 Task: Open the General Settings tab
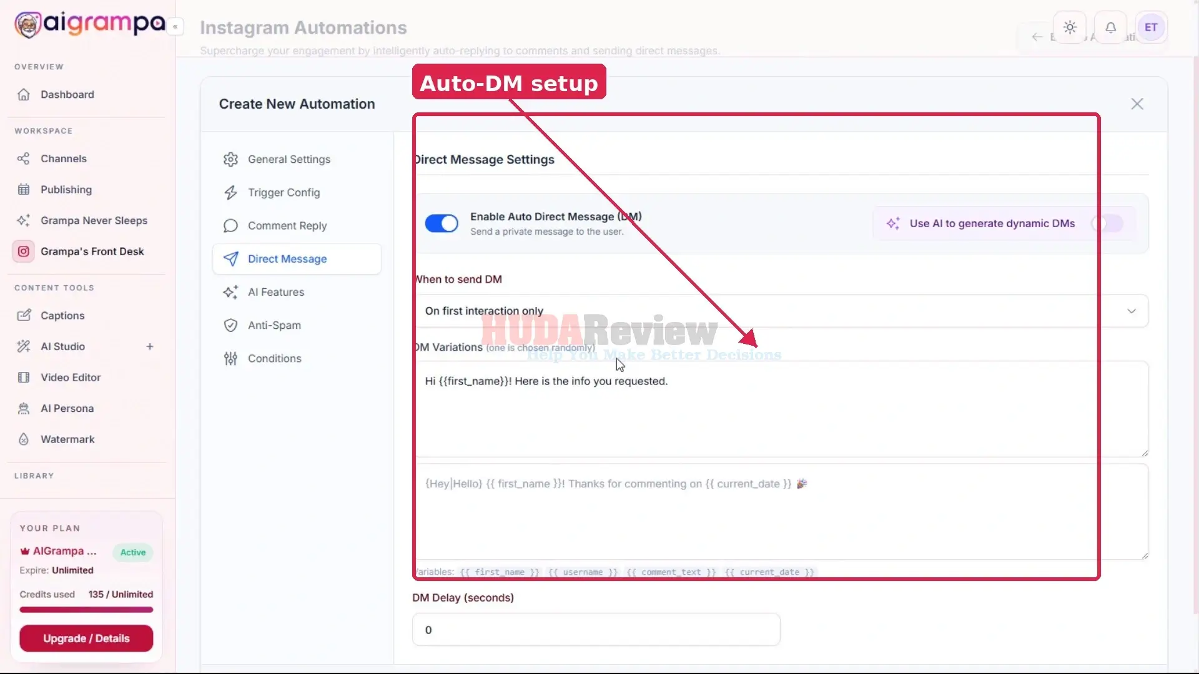(x=297, y=160)
